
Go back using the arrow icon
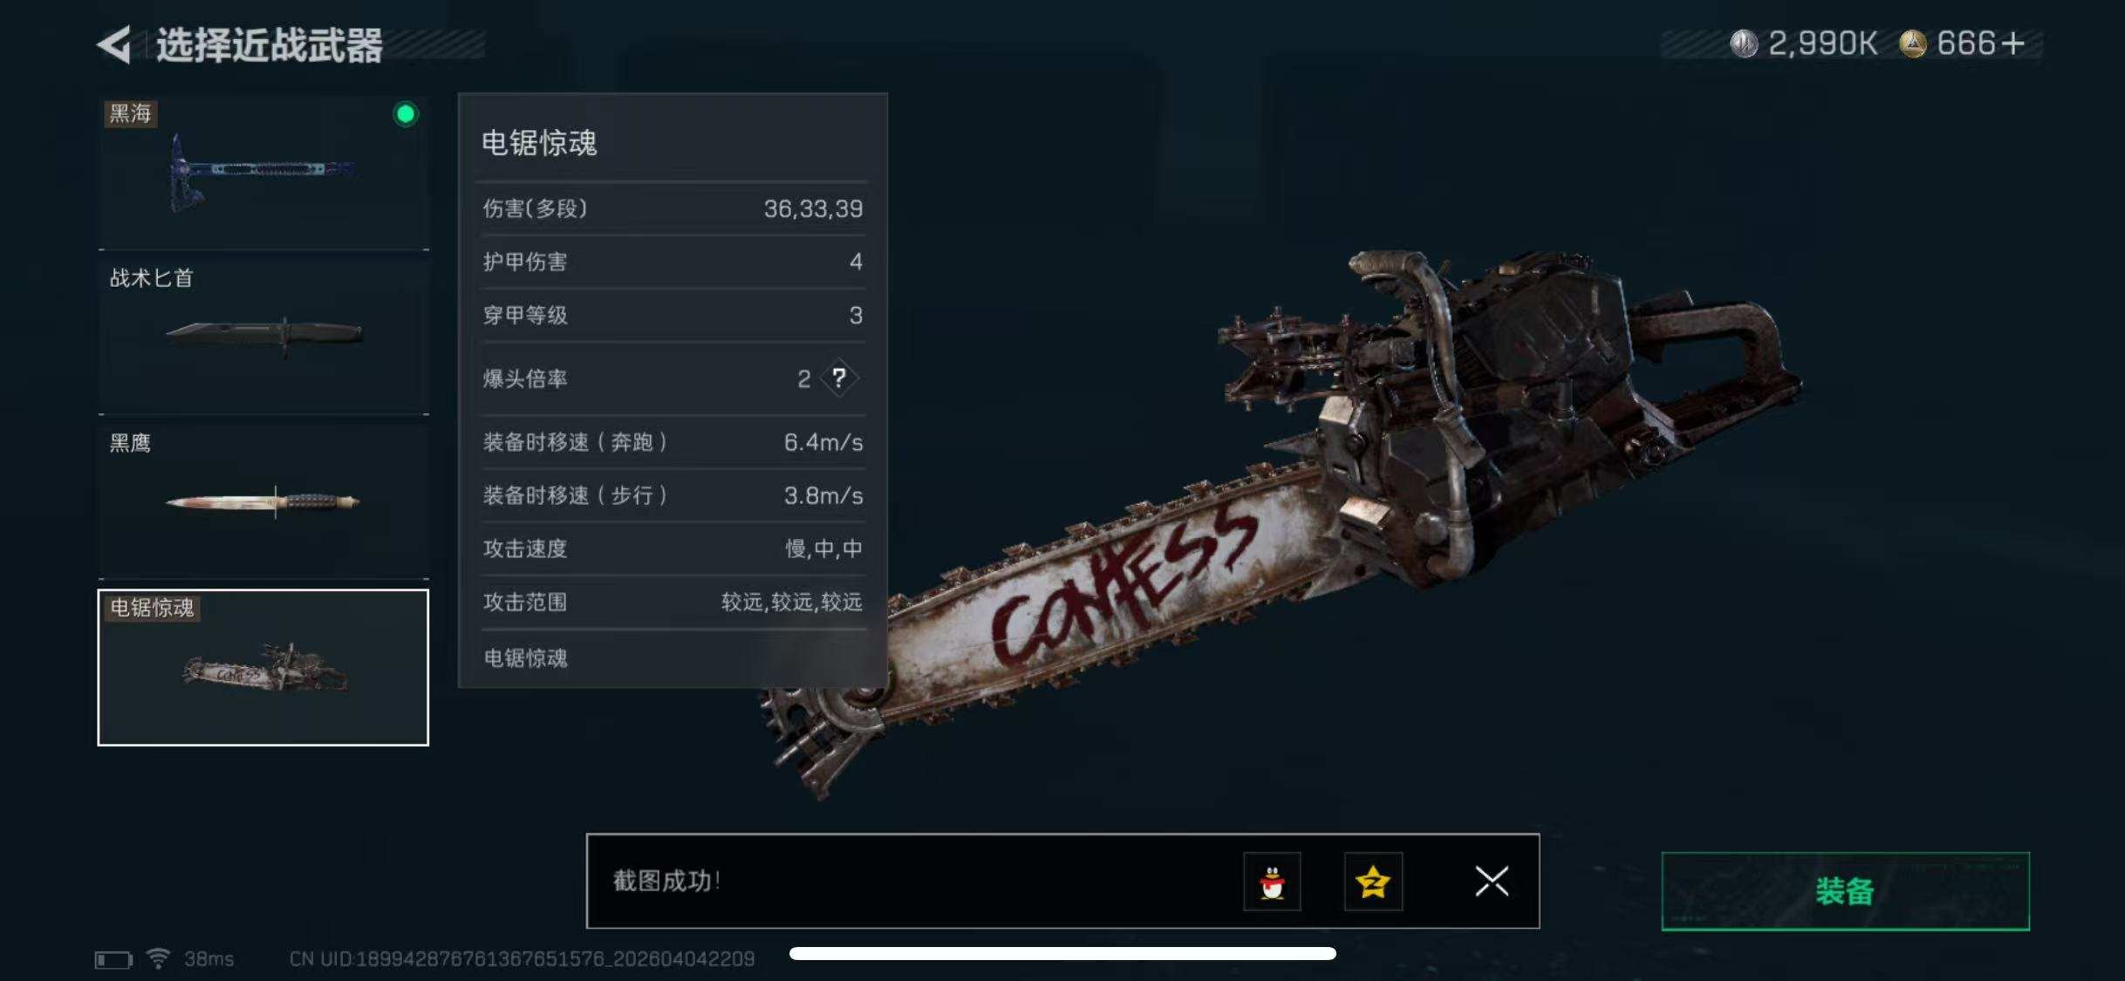pyautogui.click(x=114, y=44)
